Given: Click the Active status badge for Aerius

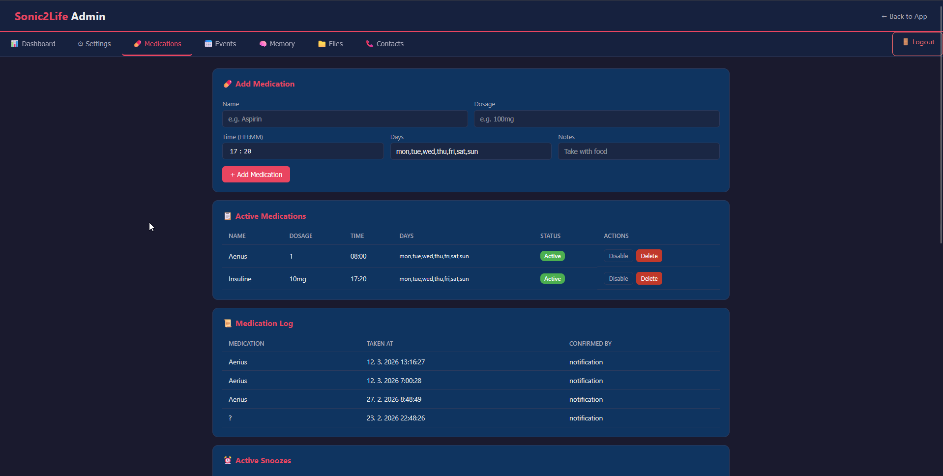Looking at the screenshot, I should point(553,256).
